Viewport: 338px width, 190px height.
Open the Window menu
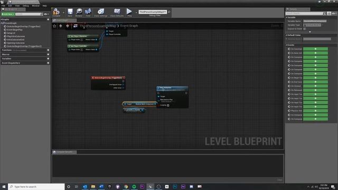pyautogui.click(x=35, y=6)
